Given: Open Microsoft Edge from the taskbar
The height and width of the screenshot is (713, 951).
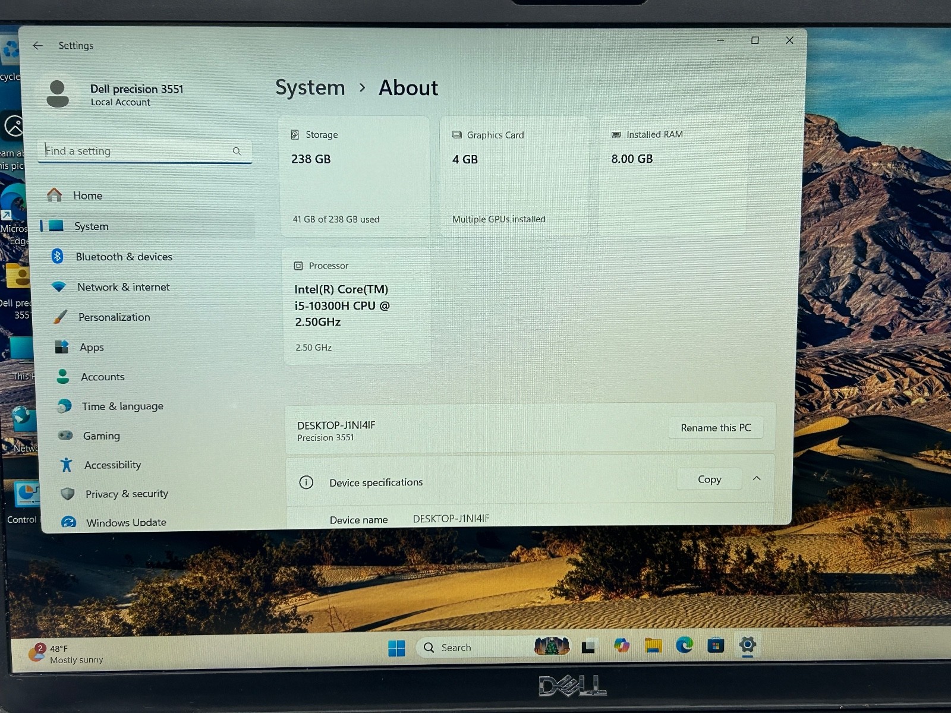Looking at the screenshot, I should pyautogui.click(x=685, y=645).
